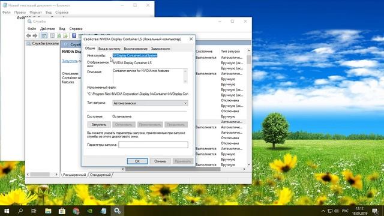Click the export list icon in the Services toolbar
Image resolution: width=384 pixels, height=216 pixels.
point(65,36)
